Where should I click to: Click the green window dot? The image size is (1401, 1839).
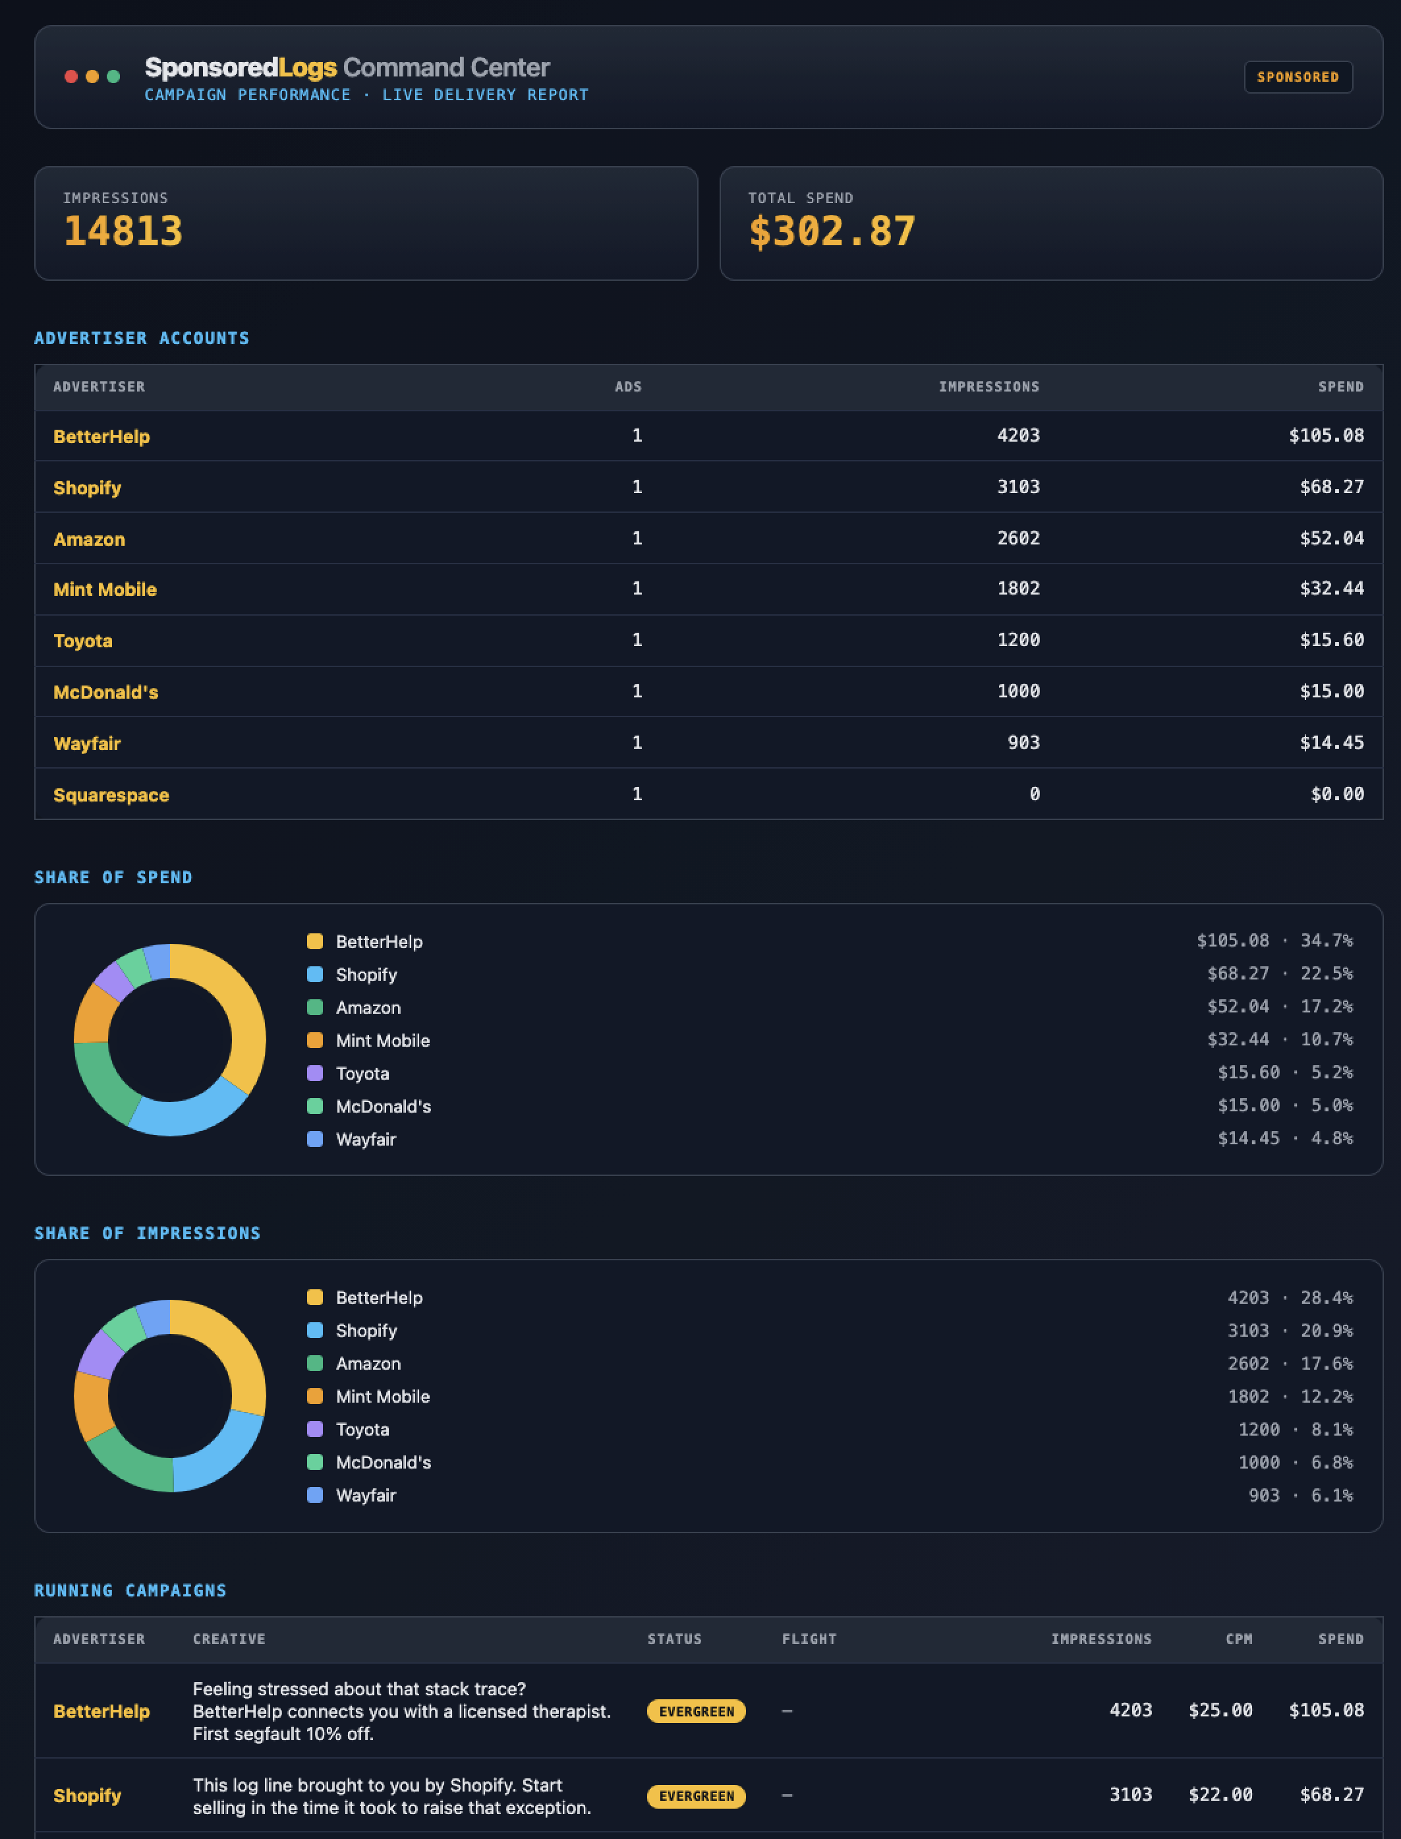[x=113, y=76]
